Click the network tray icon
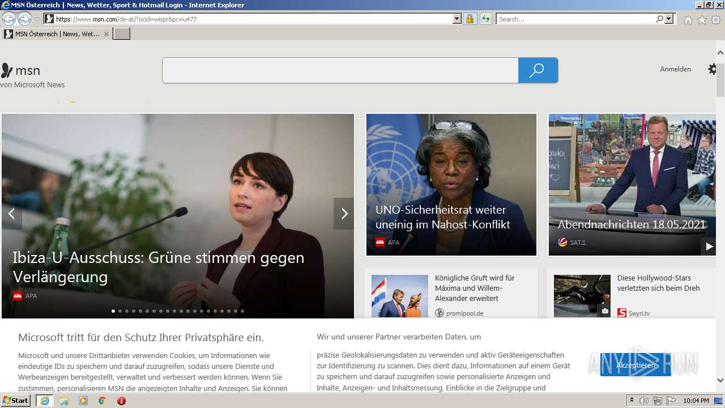The image size is (725, 408). pyautogui.click(x=658, y=401)
